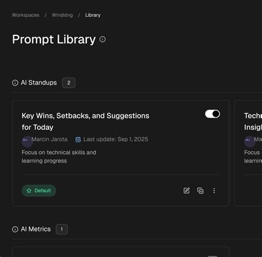Click the AI Metrics count badge
Image resolution: width=262 pixels, height=257 pixels.
pos(62,229)
